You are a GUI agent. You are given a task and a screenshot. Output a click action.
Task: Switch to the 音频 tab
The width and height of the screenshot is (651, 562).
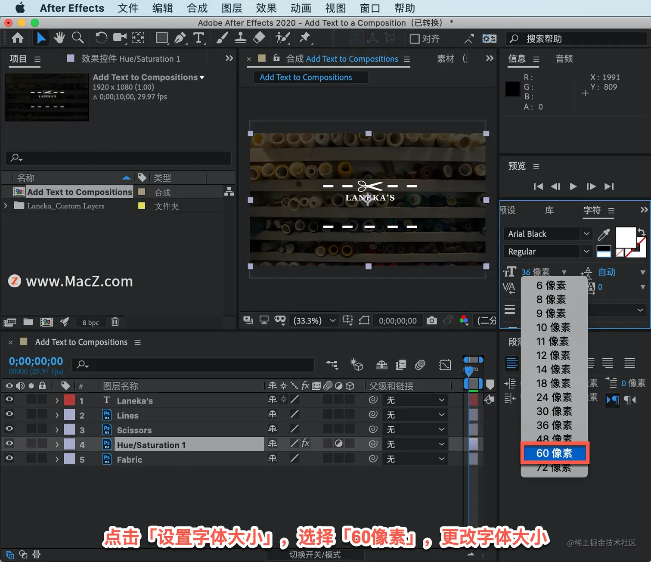(x=564, y=59)
